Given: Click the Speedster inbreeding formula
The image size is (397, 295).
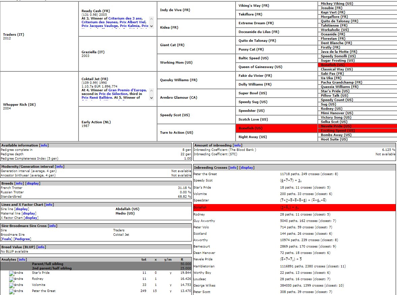Looking at the screenshot, I should coord(303,200).
